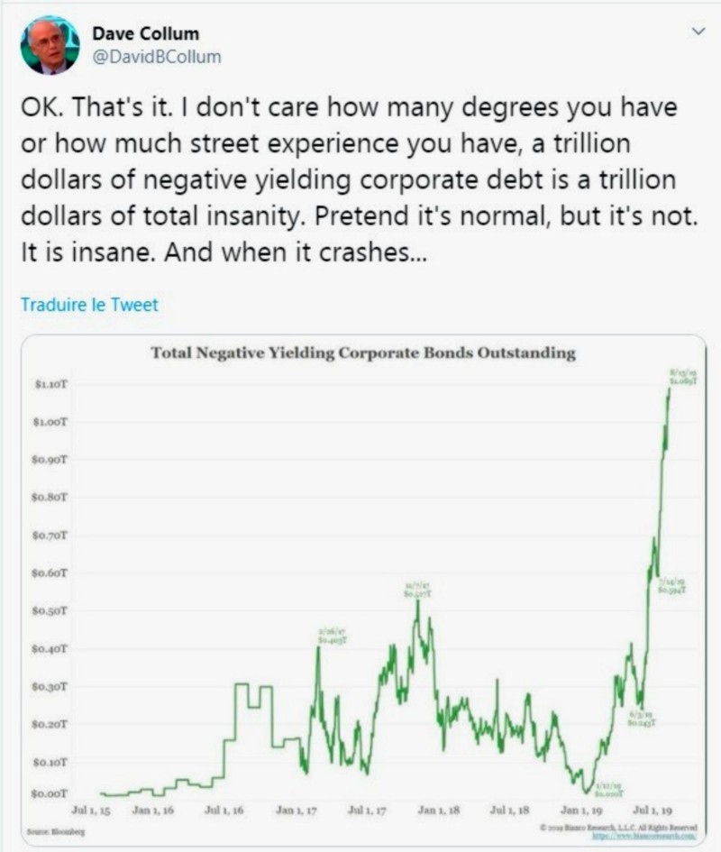The height and width of the screenshot is (852, 721).
Task: Click the Jul 1, 15 axis label
Action: click(91, 811)
